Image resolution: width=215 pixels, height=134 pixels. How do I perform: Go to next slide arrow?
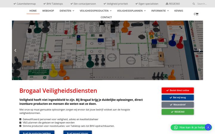(x=199, y=50)
